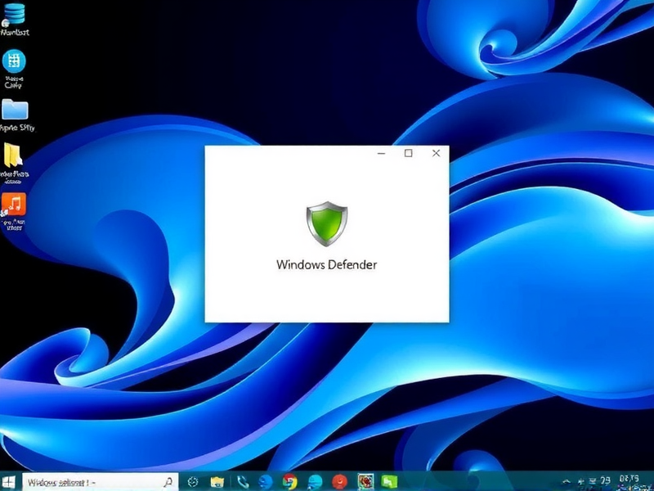Click the taskbar search field
Viewport: 654px width, 491px height.
(x=98, y=480)
